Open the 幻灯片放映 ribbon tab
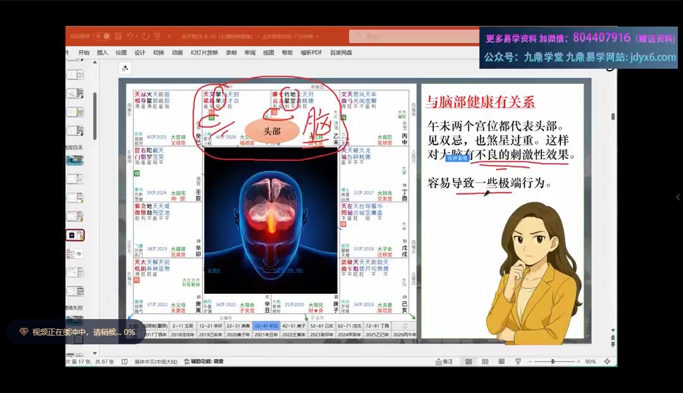 [x=204, y=53]
